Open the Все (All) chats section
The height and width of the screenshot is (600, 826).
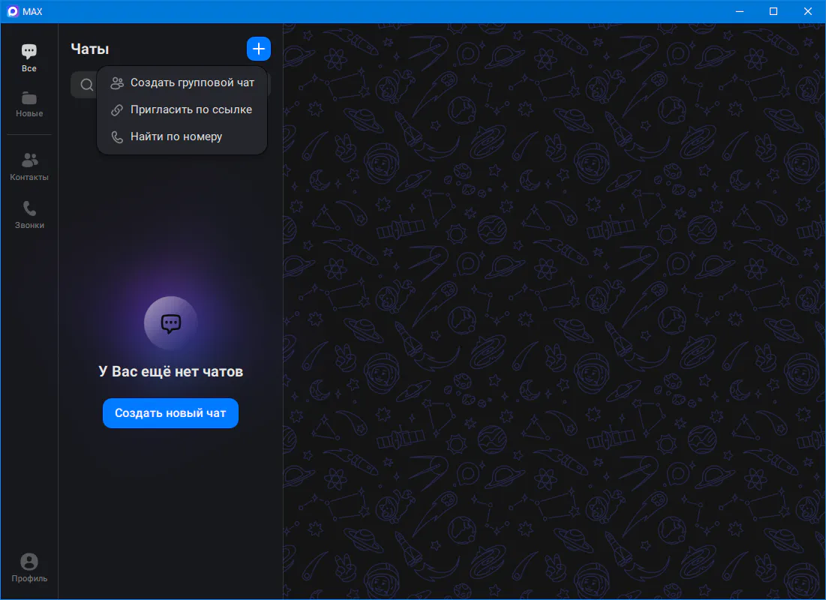point(29,57)
